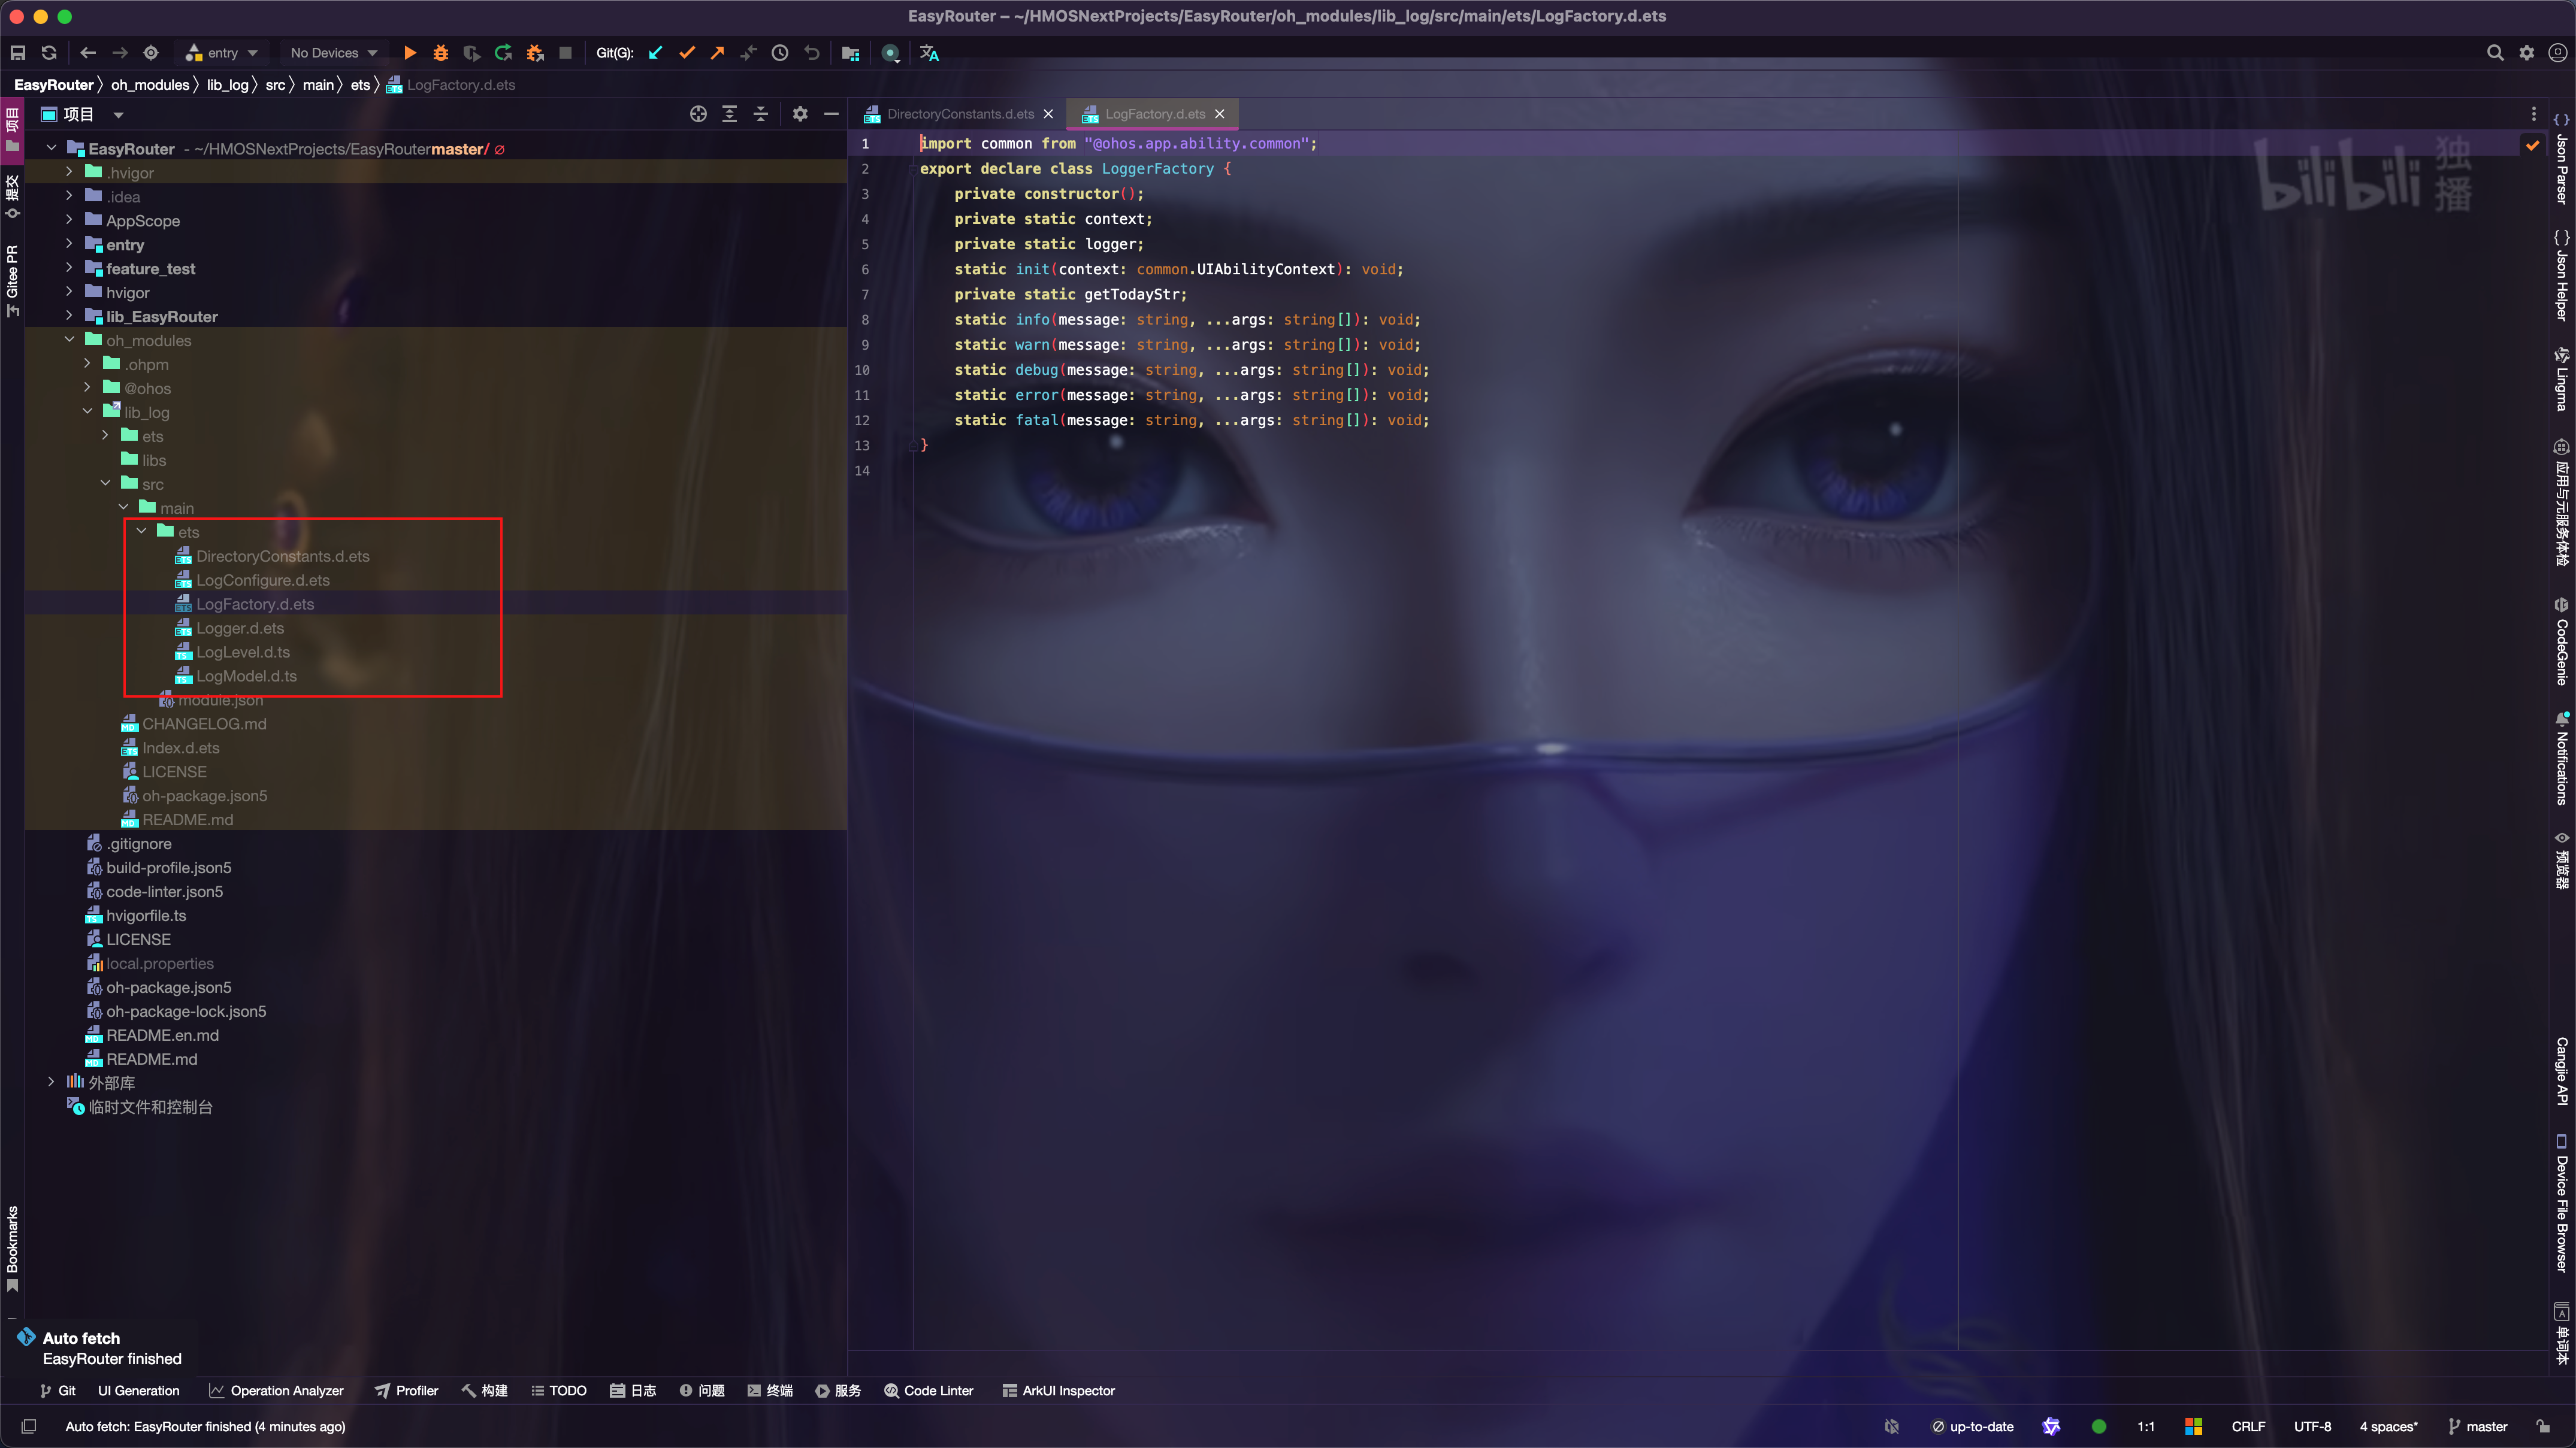
Task: Click the stop square icon in toolbar
Action: 565,53
